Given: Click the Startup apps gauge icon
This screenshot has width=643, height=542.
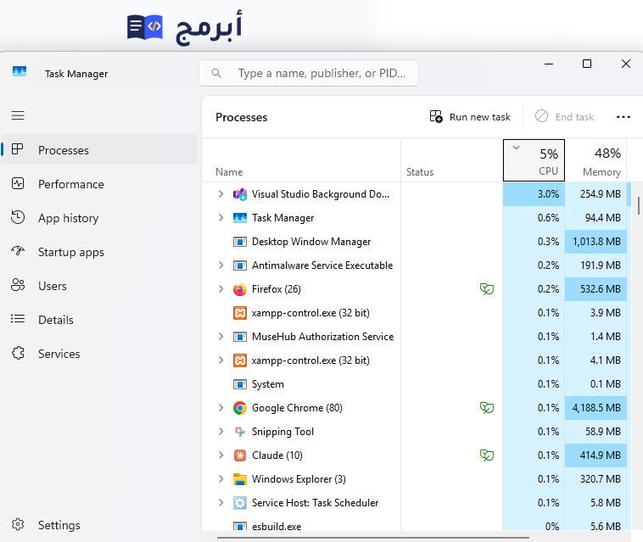Looking at the screenshot, I should [x=18, y=250].
